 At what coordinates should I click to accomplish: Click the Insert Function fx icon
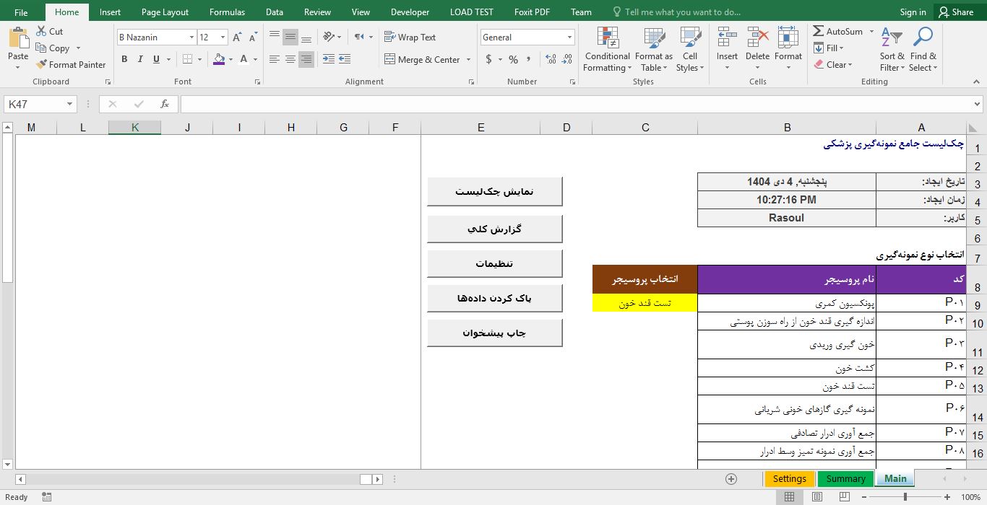[165, 104]
